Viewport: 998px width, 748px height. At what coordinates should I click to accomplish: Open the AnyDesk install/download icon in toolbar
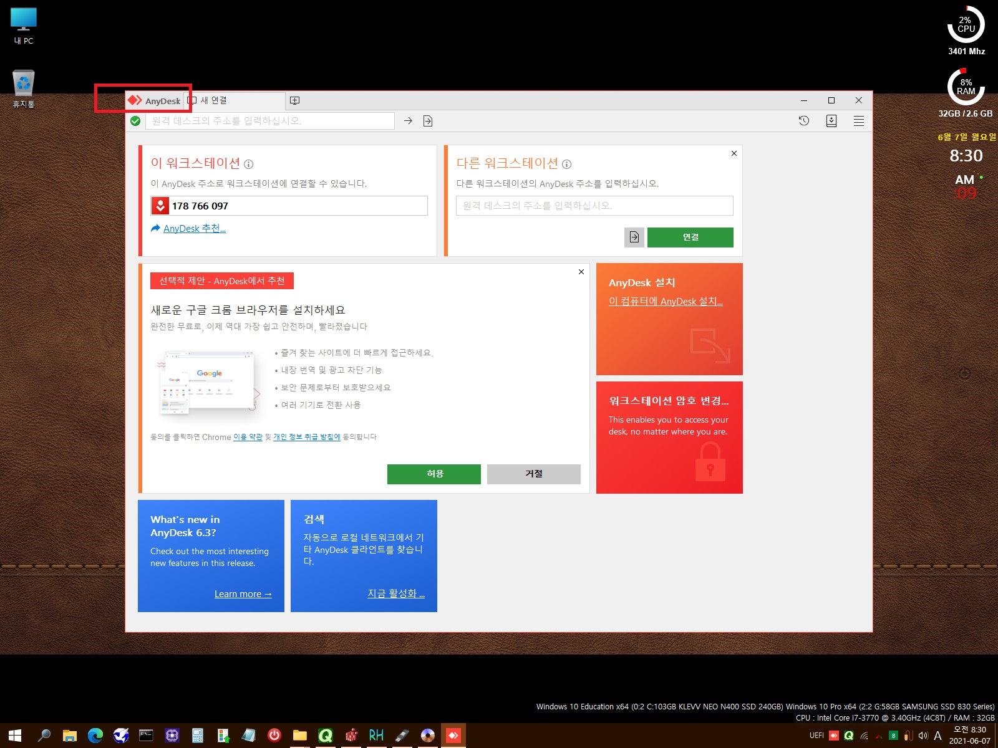831,121
